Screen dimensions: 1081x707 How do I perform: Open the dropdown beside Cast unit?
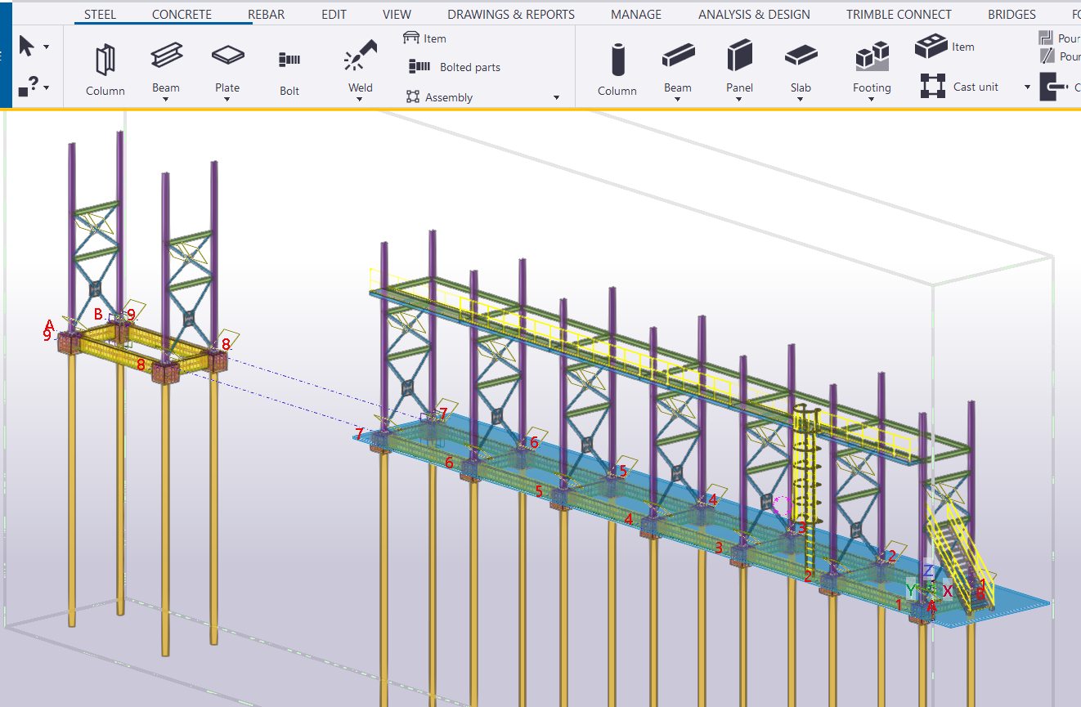[x=1027, y=87]
